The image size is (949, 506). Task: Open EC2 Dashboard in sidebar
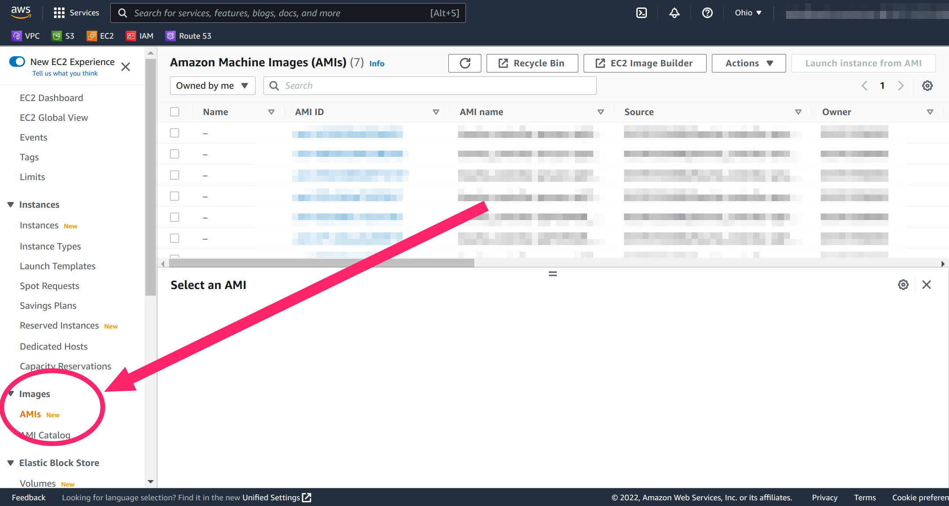[x=51, y=98]
